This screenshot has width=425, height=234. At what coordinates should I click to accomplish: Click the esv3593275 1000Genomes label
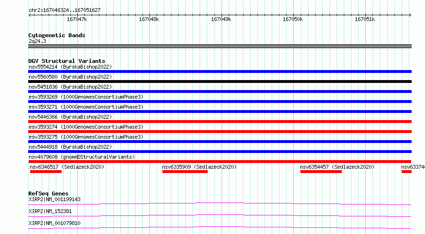(86, 137)
